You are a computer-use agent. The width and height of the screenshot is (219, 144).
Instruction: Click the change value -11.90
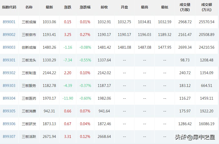68,98
